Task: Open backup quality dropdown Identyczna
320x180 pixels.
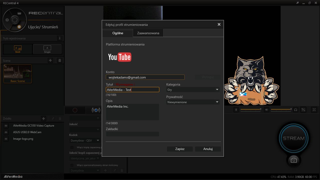Action: tap(85, 158)
